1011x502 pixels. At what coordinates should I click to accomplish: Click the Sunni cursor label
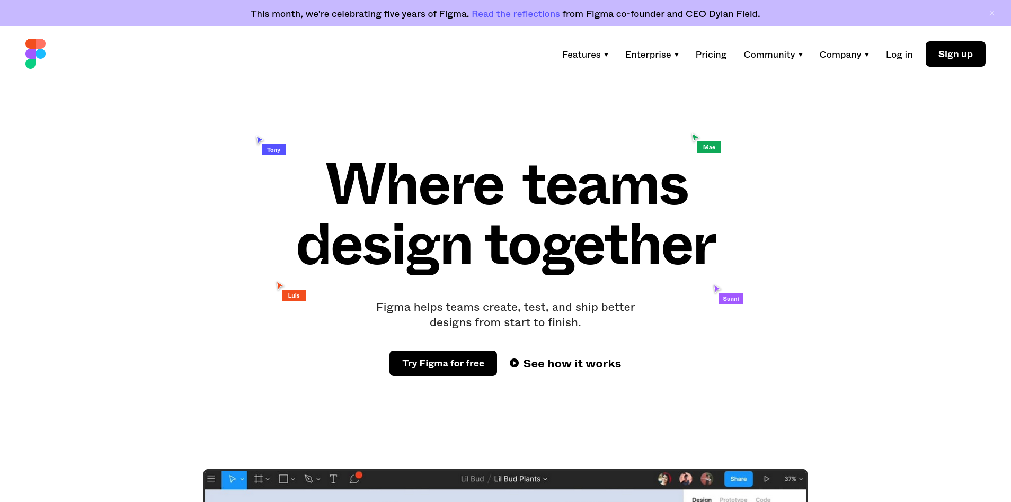pyautogui.click(x=731, y=299)
